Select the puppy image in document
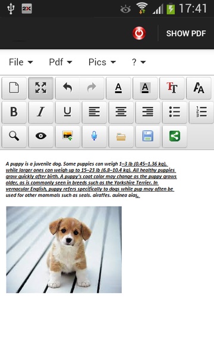 click(64, 249)
